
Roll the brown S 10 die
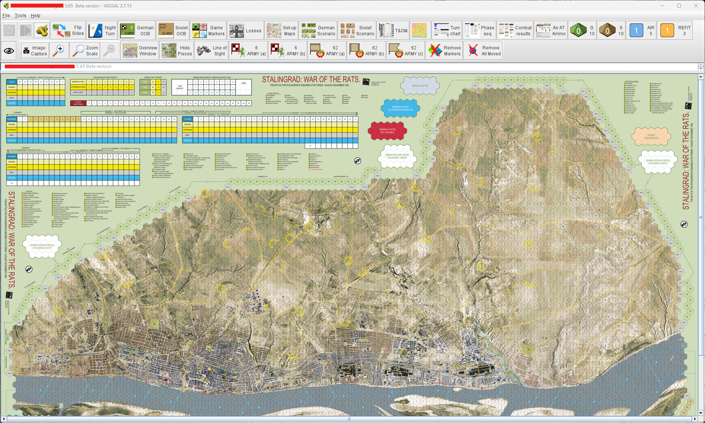coord(612,30)
